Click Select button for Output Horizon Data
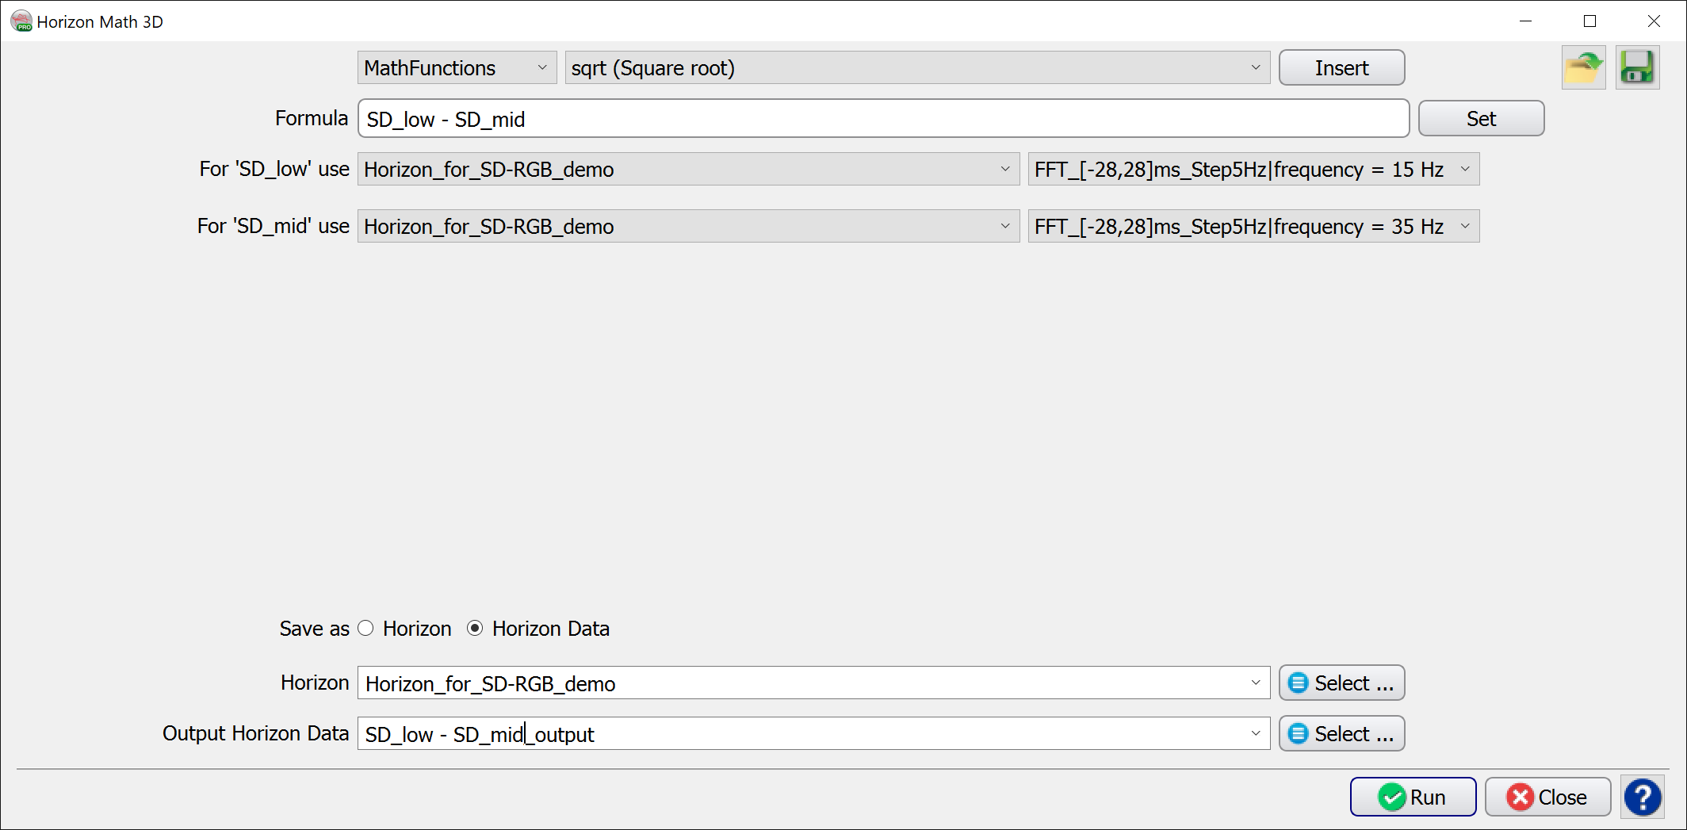 pyautogui.click(x=1341, y=734)
